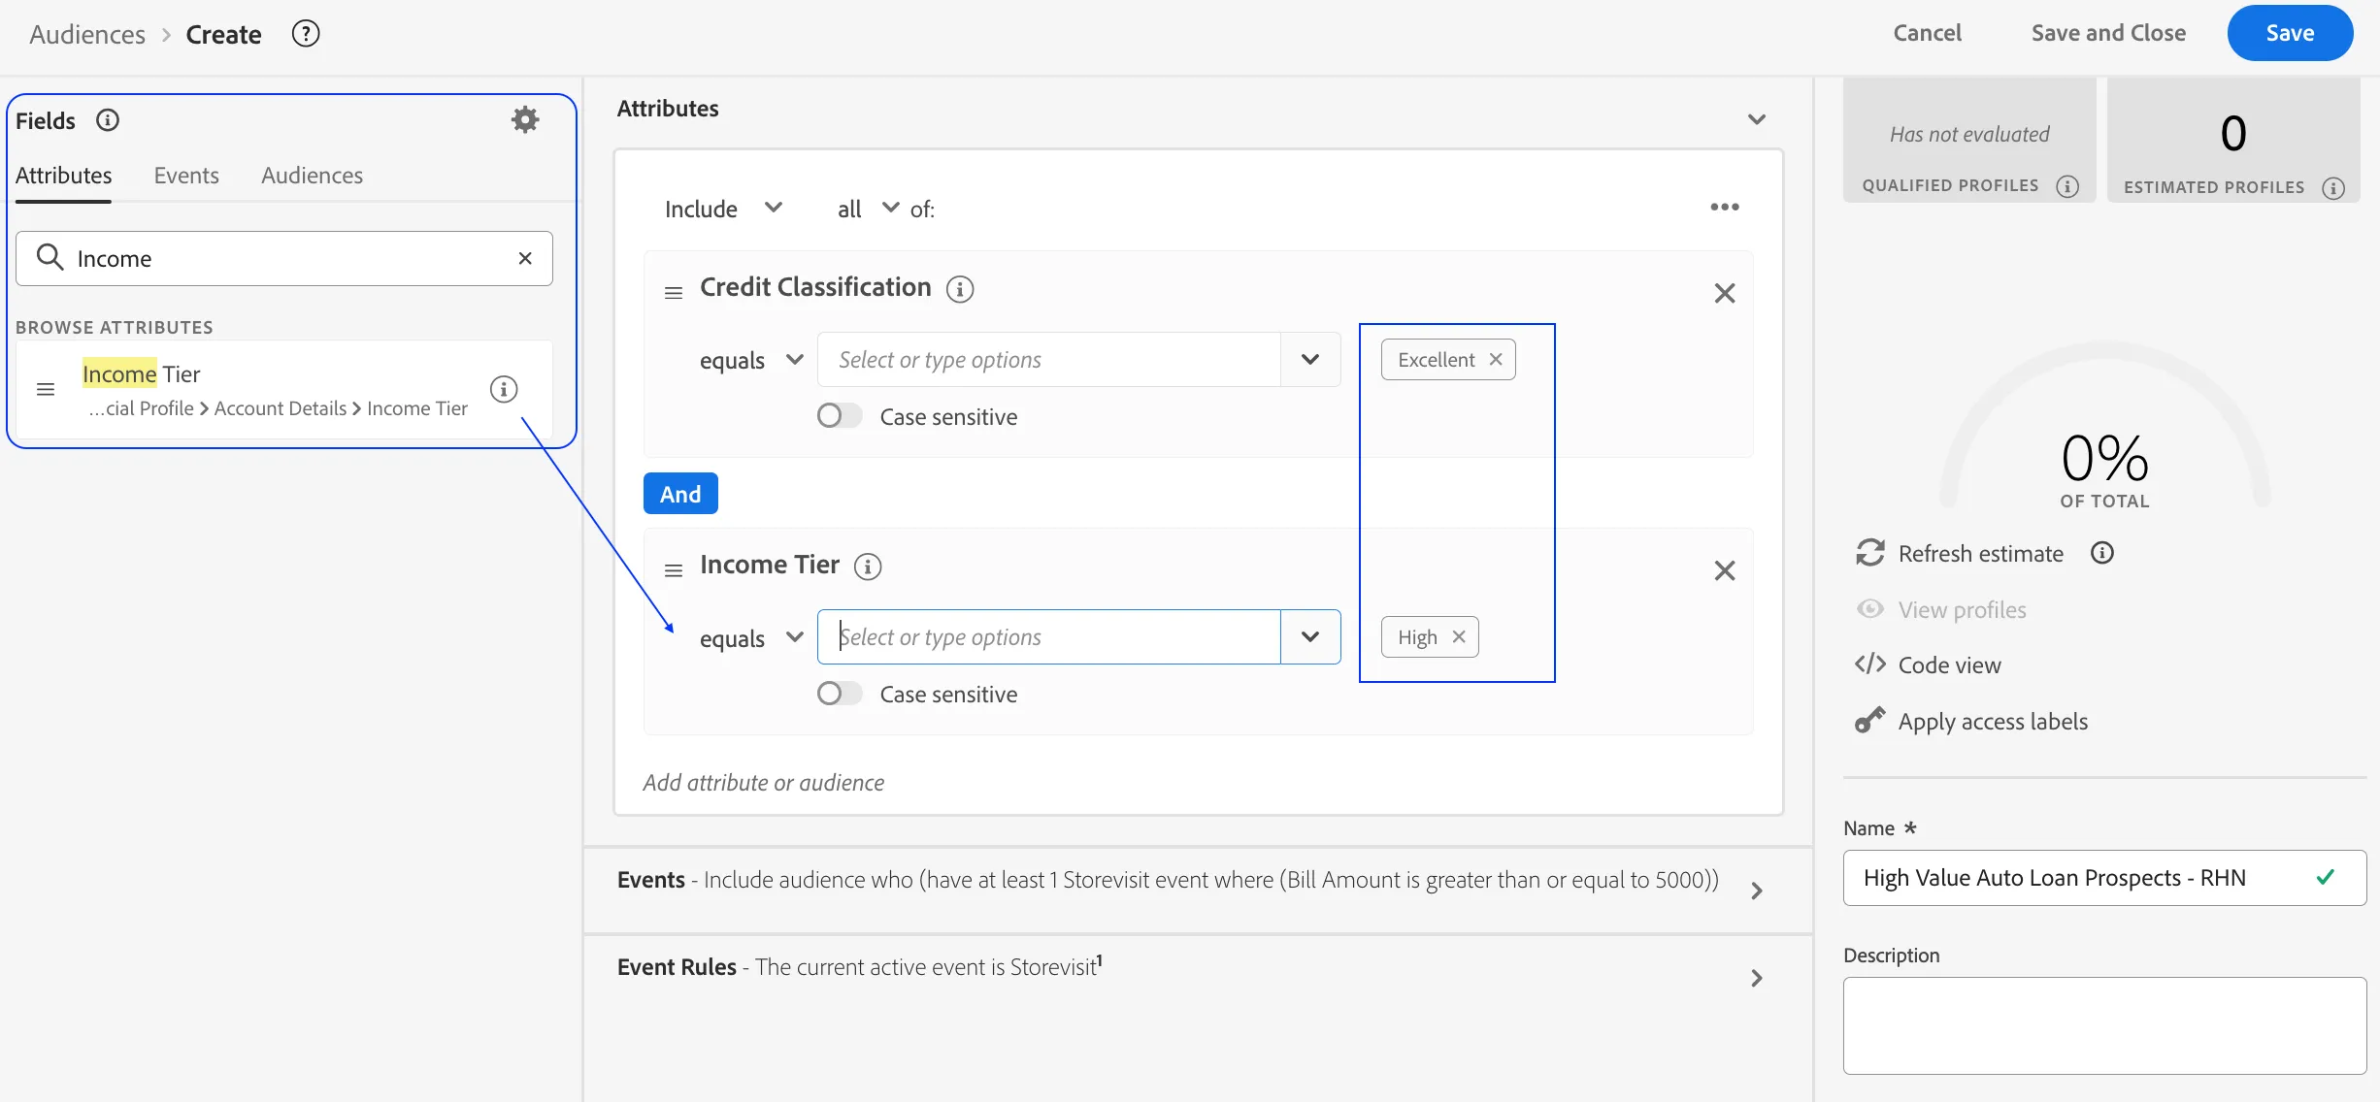Switch to the Events tab
The image size is (2380, 1102).
pos(186,176)
